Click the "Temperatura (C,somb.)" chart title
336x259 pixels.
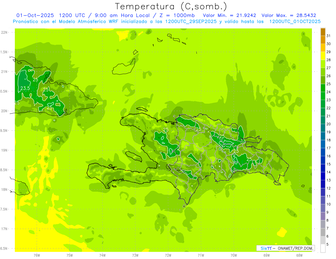pyautogui.click(x=171, y=6)
